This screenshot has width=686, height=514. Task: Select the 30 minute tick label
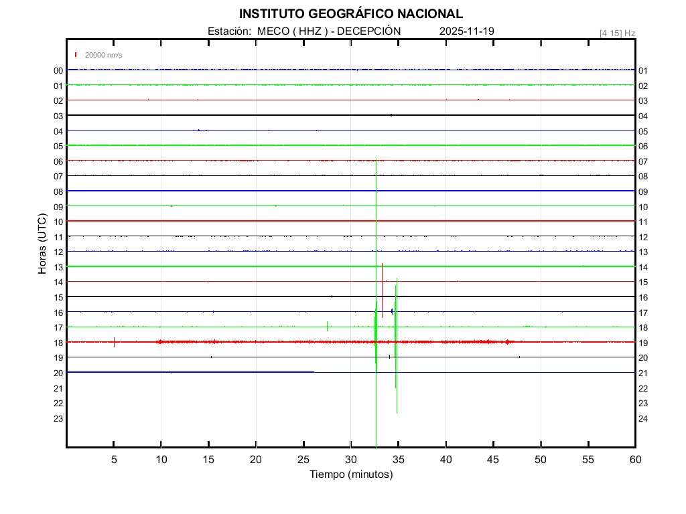point(350,460)
